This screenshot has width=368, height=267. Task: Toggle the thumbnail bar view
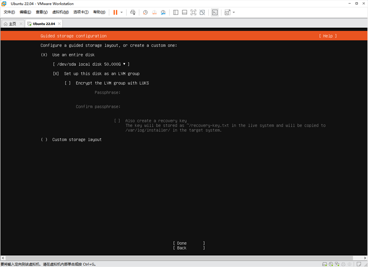[x=185, y=12]
